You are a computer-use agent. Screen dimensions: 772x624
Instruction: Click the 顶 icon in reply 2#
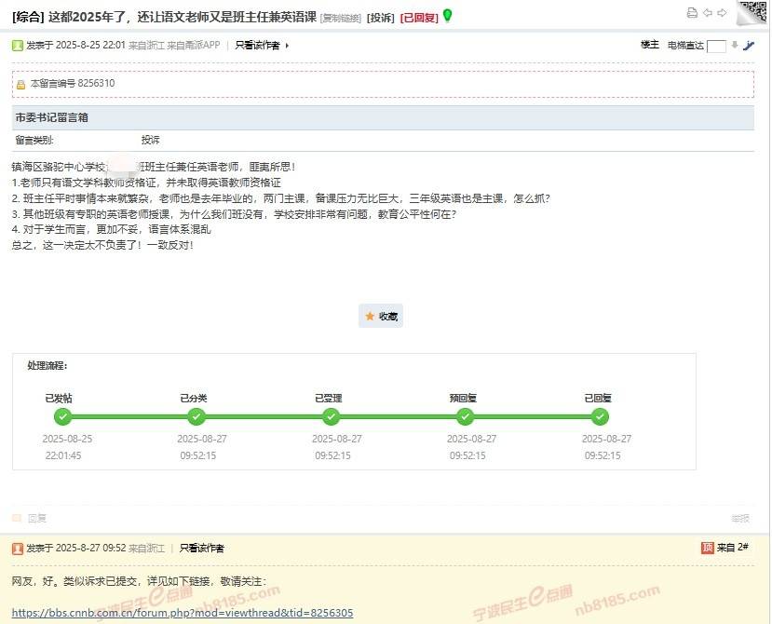tap(708, 547)
